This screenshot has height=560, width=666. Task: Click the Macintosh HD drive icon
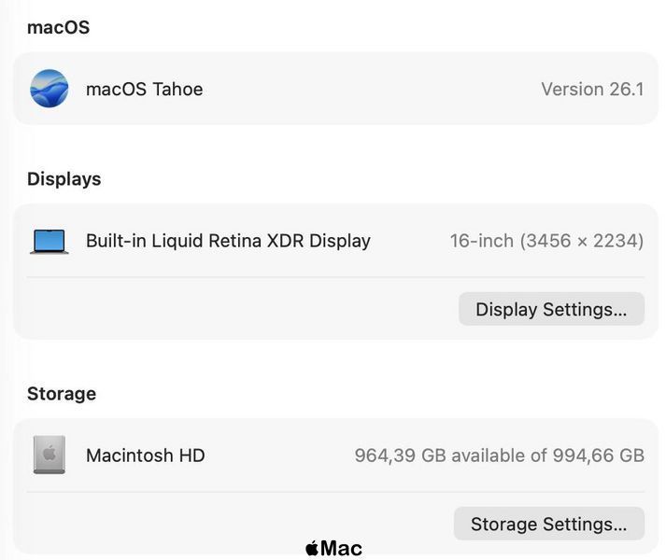50,455
